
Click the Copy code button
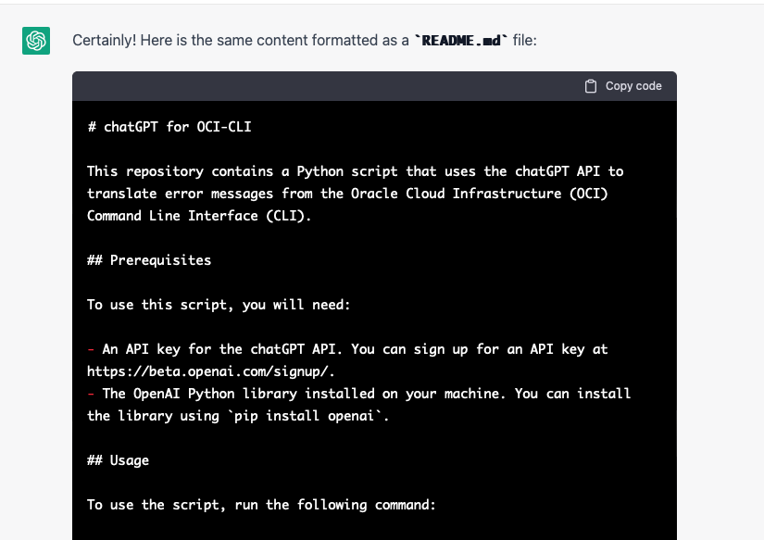623,85
